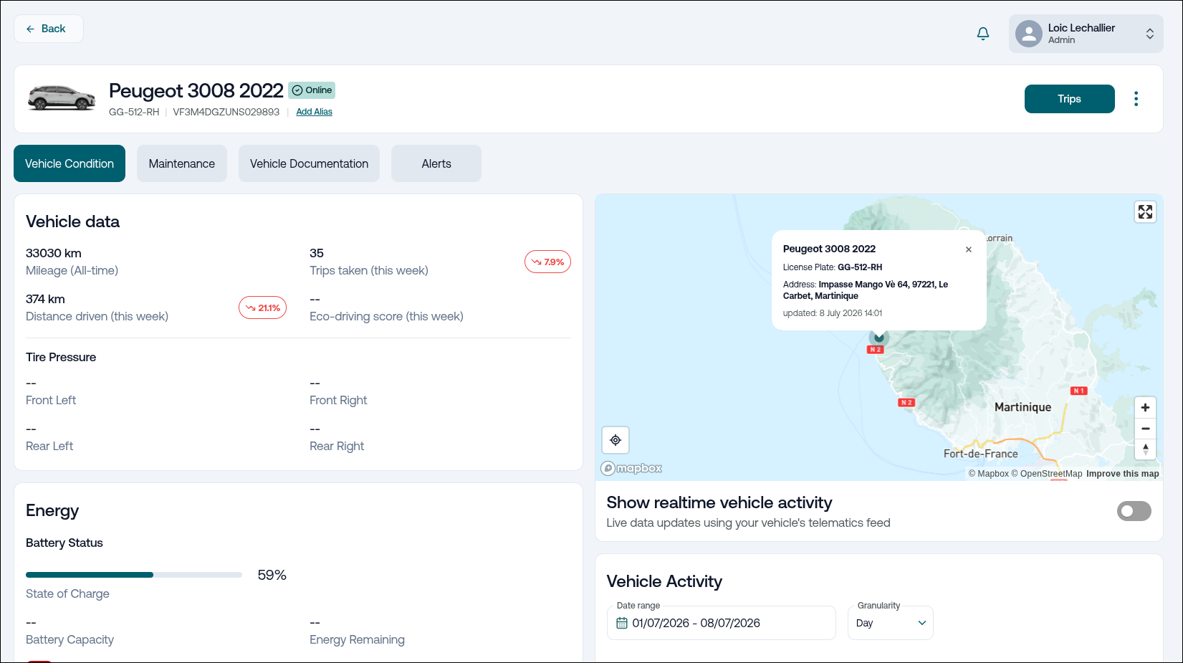This screenshot has width=1183, height=663.
Task: Click the calendar icon in date range
Action: point(622,624)
